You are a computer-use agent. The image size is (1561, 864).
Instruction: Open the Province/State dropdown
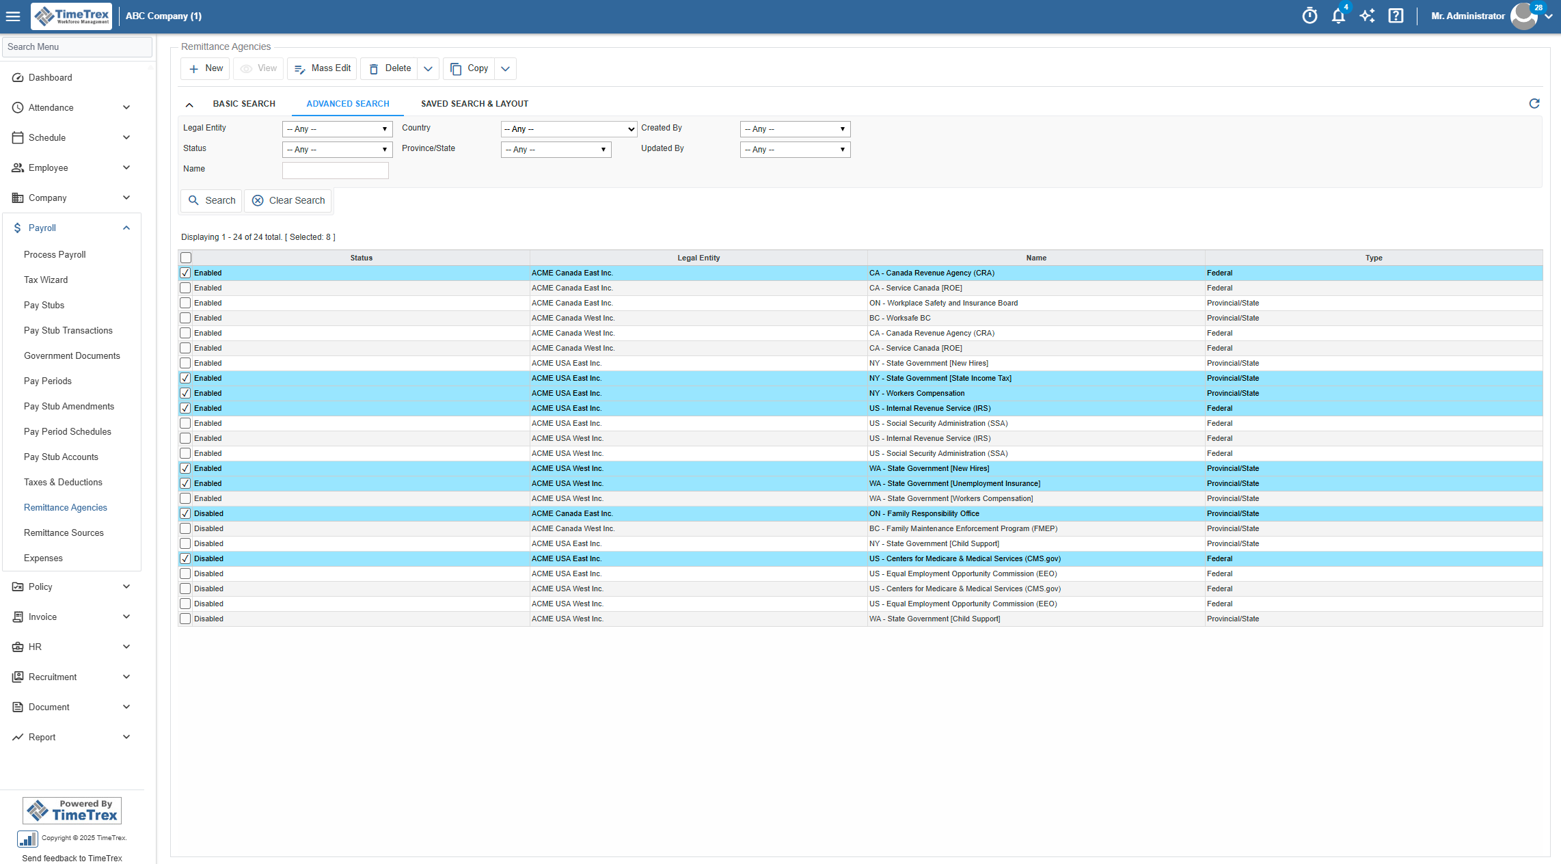point(556,149)
